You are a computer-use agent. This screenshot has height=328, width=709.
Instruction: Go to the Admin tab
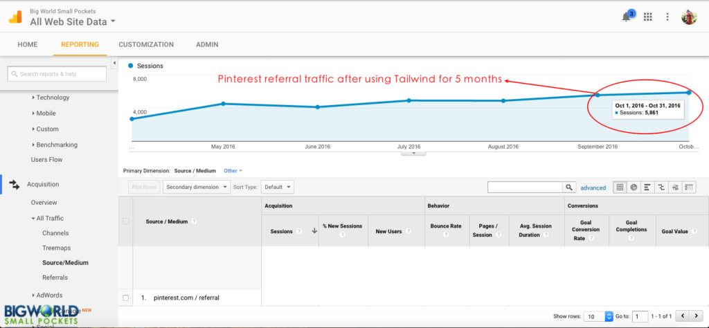pos(207,44)
